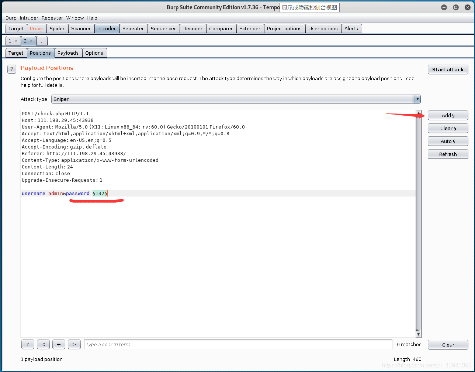Image resolution: width=475 pixels, height=372 pixels.
Task: Switch to the Decoder tab
Action: point(193,28)
